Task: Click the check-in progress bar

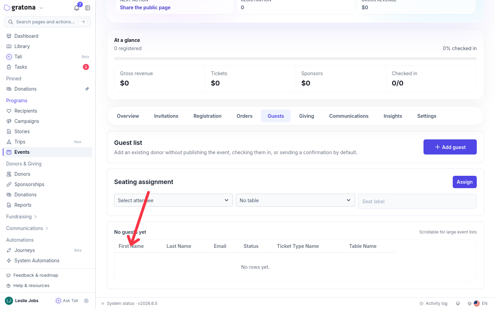Action: (x=295, y=59)
